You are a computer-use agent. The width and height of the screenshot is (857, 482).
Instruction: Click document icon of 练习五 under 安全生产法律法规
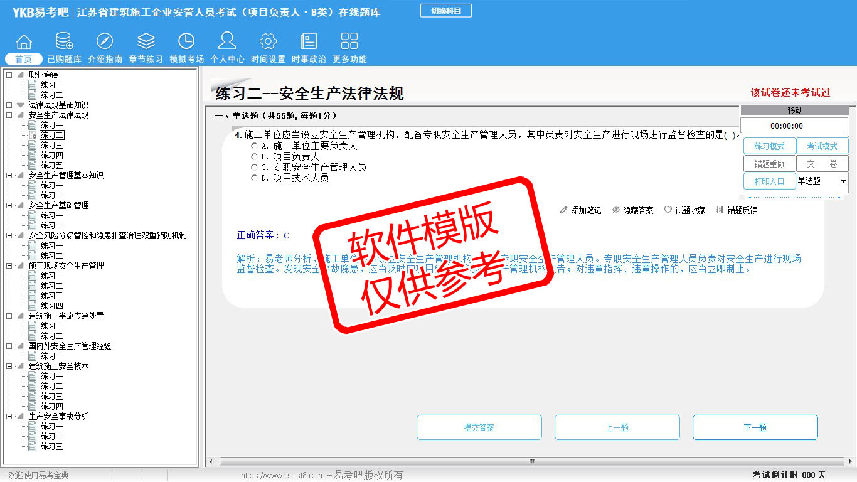pyautogui.click(x=33, y=165)
